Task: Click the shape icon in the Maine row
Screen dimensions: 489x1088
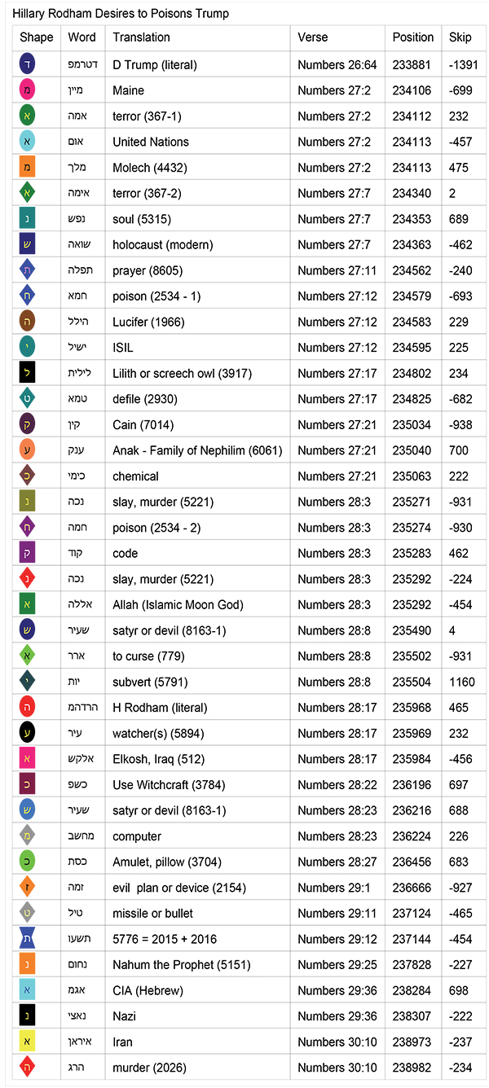Action: tap(28, 90)
